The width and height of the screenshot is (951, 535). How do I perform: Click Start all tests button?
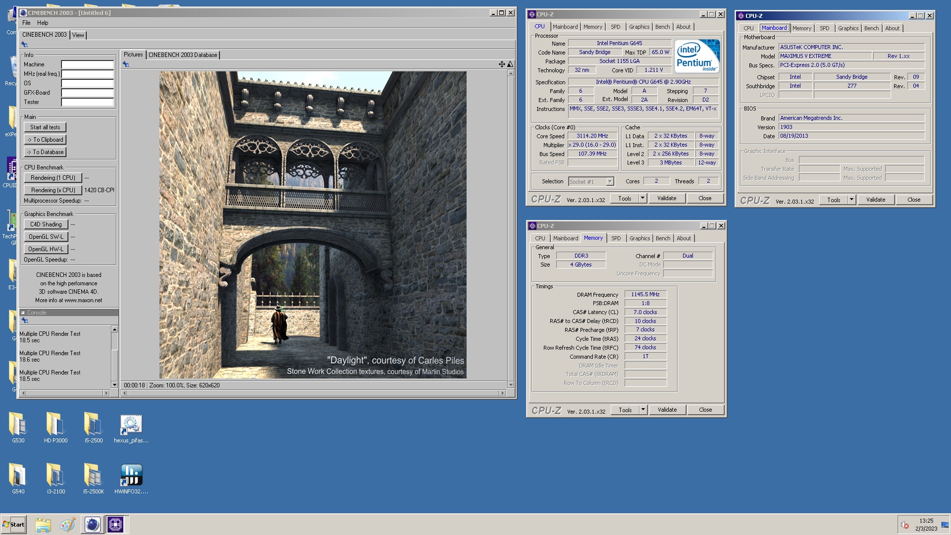coord(45,127)
